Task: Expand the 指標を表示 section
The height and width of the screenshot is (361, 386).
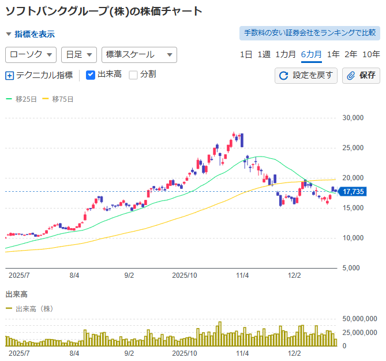Action: click(x=31, y=34)
